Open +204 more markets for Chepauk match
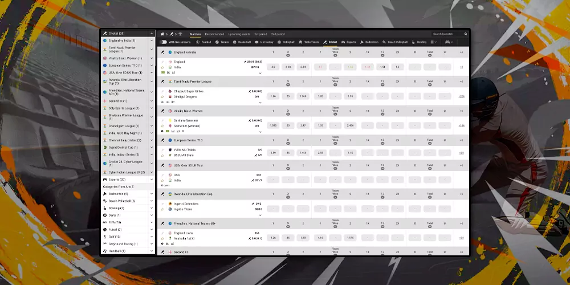 [x=461, y=96]
